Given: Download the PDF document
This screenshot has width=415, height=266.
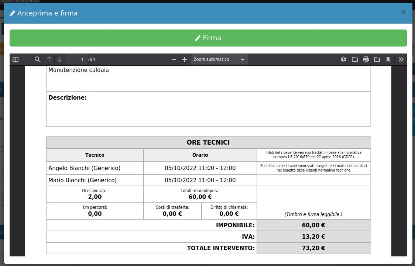Looking at the screenshot, I should click(377, 59).
